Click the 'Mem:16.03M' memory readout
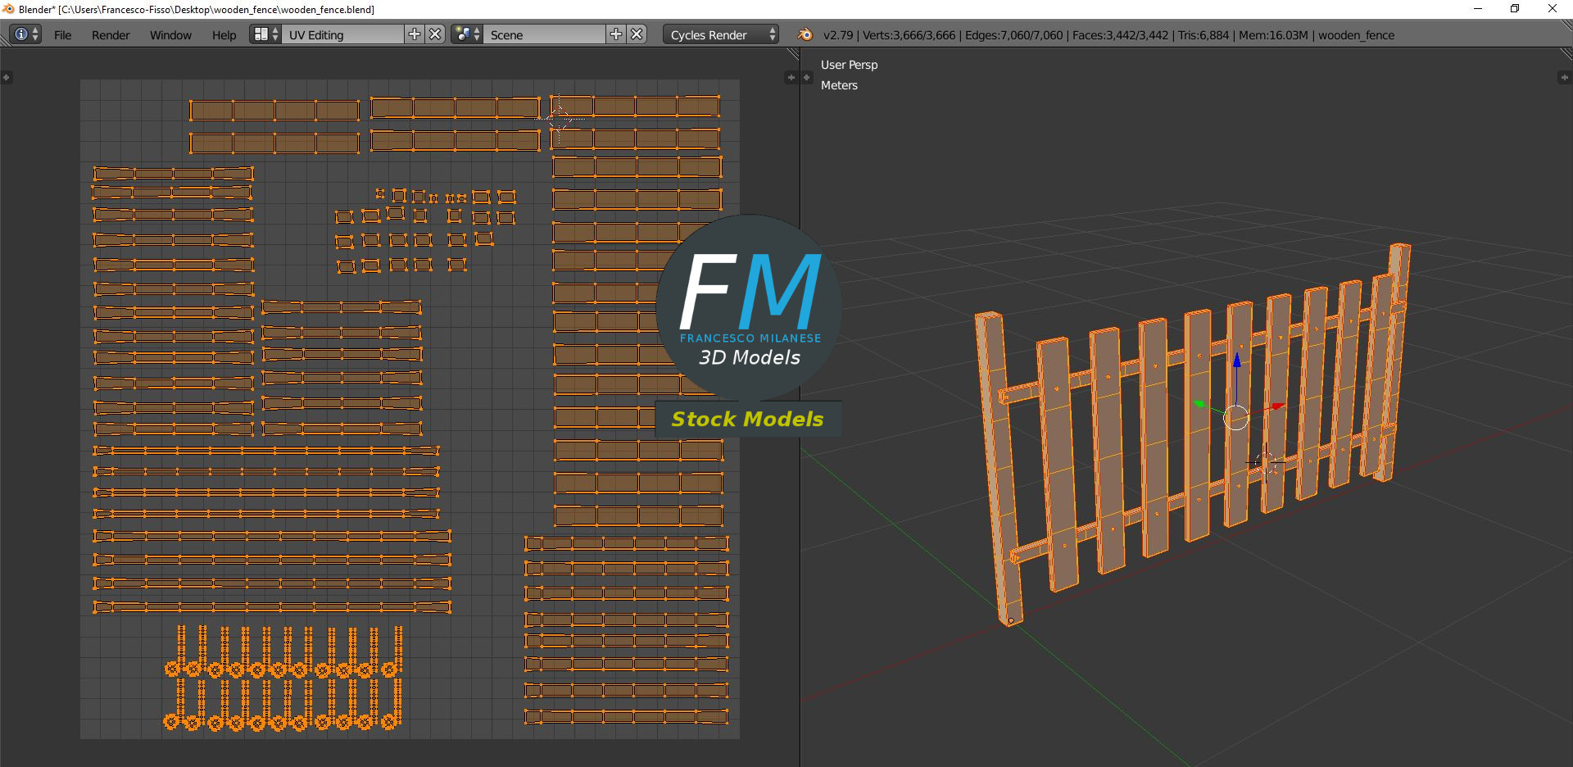Image resolution: width=1573 pixels, height=767 pixels. (1273, 35)
